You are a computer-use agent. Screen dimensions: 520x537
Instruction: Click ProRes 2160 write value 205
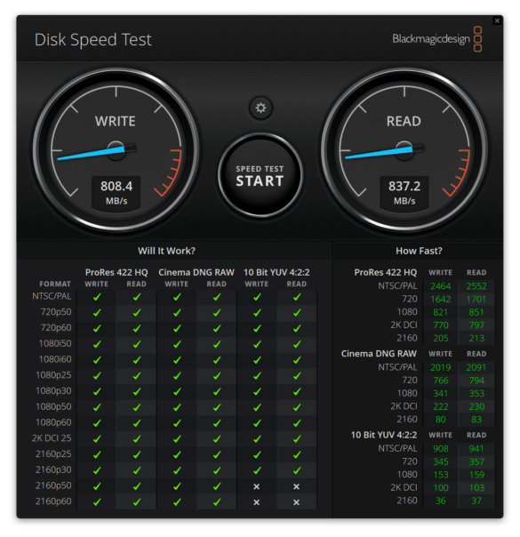point(441,338)
